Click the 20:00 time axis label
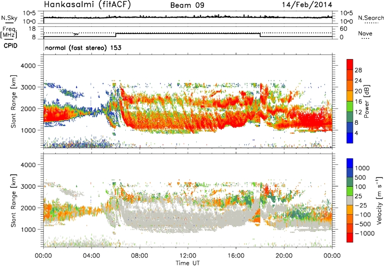Viewport: 384px width, 266px height. (284, 256)
